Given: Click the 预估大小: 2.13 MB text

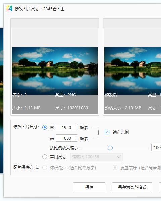Looking at the screenshot, I should [x=123, y=108].
